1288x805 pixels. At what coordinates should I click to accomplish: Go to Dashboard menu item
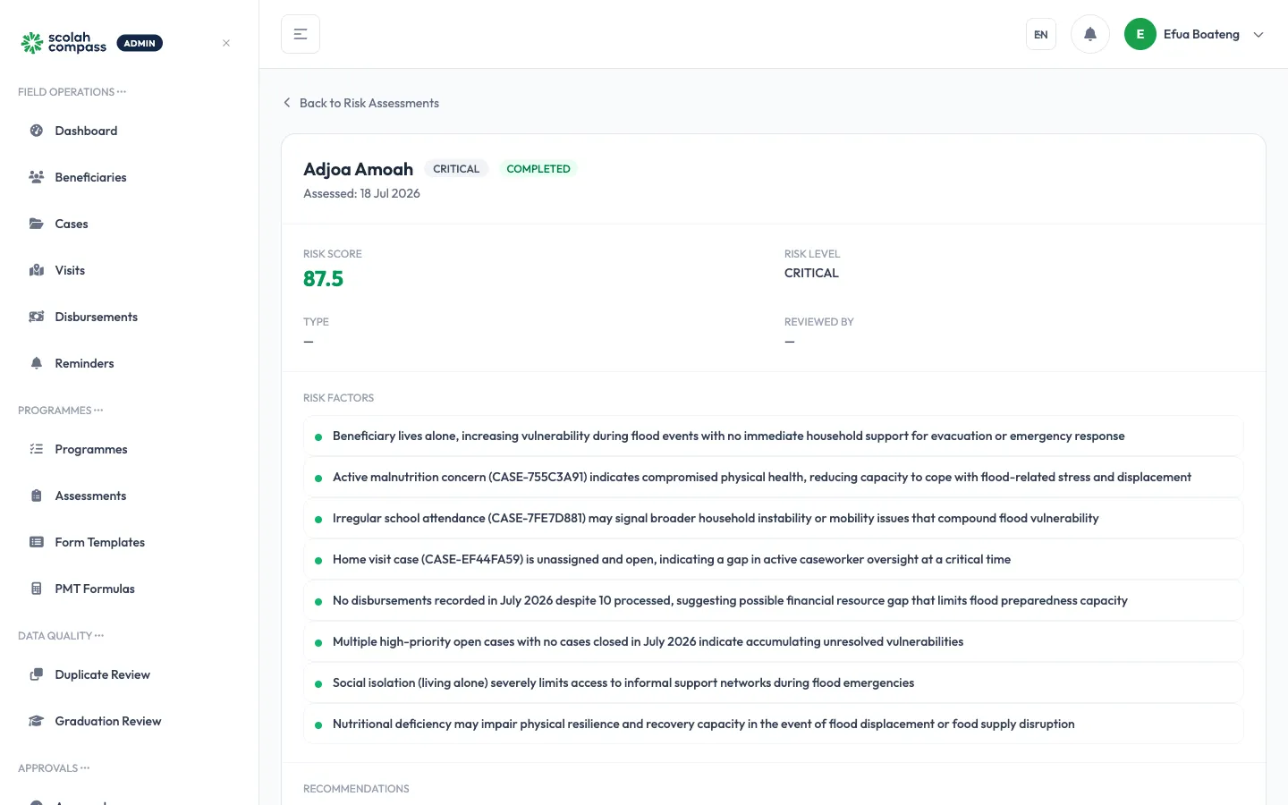coord(129,131)
